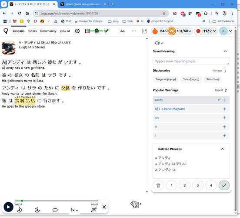Screen dimensions: 240x218
Task: Select the related phrase 'a アンディ は 新しい'
Action: (170, 164)
